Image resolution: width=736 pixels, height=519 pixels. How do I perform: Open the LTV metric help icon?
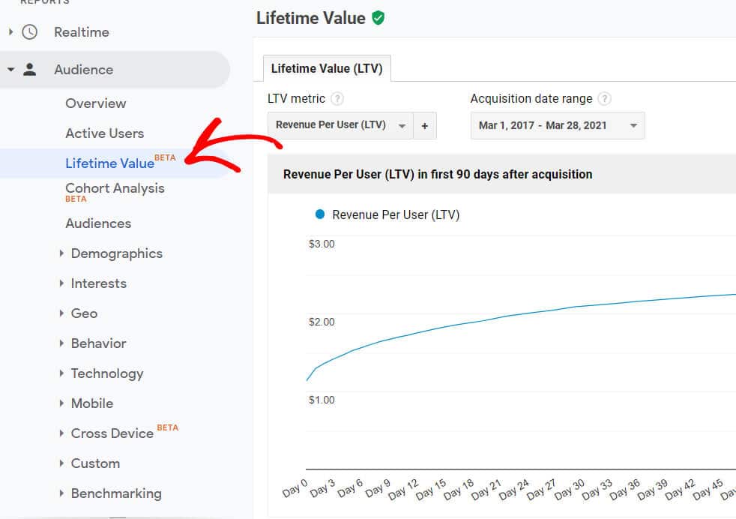coord(337,99)
